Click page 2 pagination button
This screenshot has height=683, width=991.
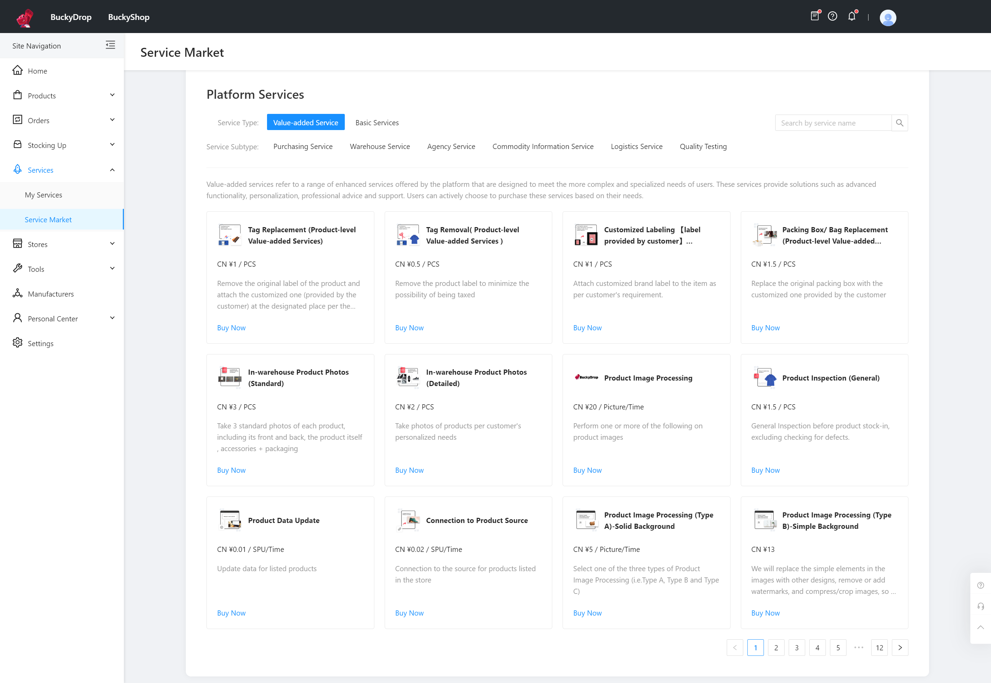[x=776, y=648]
